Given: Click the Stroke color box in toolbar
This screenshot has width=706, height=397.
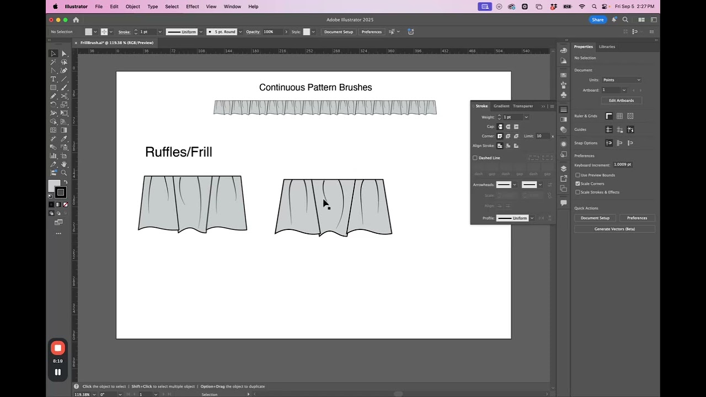Looking at the screenshot, I should coord(61,192).
